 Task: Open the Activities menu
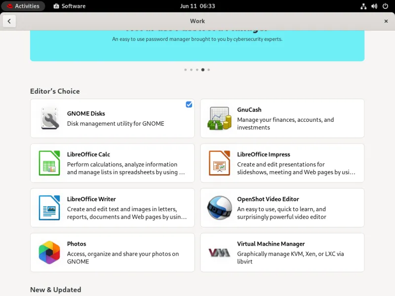coord(23,6)
